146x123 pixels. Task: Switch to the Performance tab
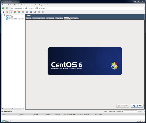tap(50, 18)
